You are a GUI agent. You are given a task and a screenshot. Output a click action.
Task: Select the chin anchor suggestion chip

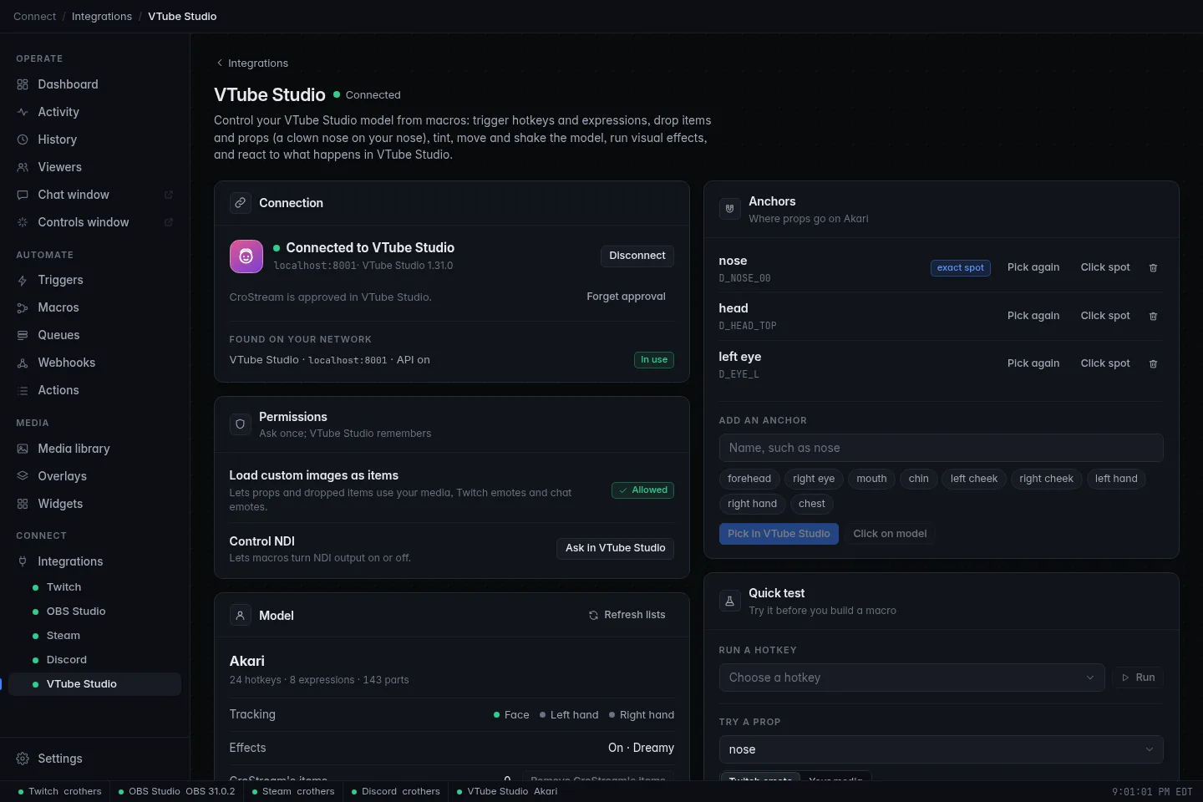pyautogui.click(x=918, y=479)
